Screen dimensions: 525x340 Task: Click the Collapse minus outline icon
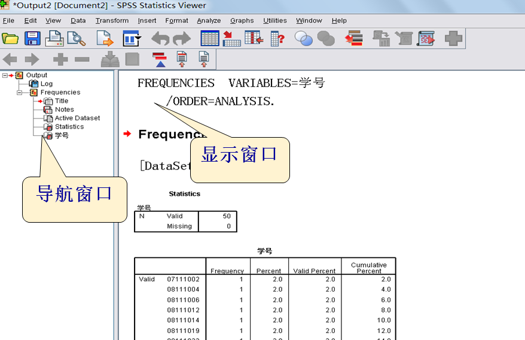pyautogui.click(x=82, y=60)
